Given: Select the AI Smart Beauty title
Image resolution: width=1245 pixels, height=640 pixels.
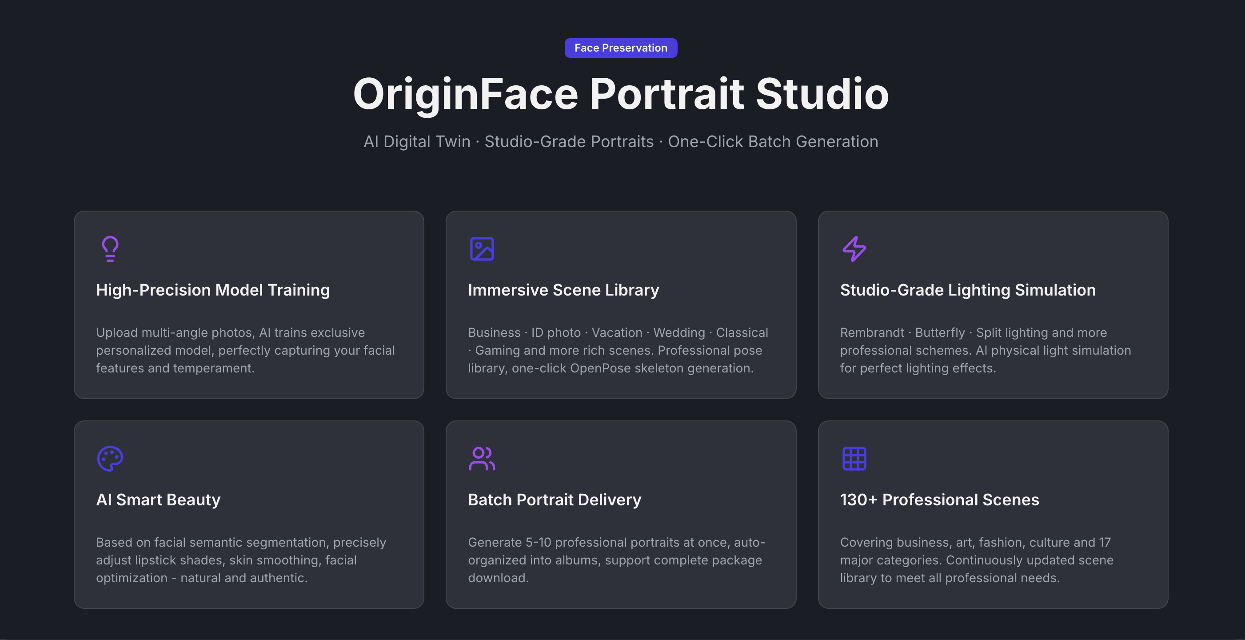Looking at the screenshot, I should point(158,500).
